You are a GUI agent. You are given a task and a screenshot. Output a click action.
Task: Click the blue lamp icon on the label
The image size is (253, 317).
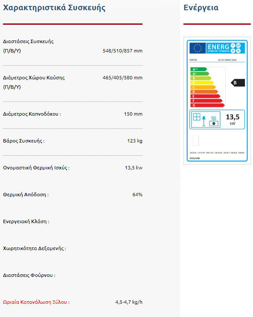pyautogui.click(x=204, y=121)
